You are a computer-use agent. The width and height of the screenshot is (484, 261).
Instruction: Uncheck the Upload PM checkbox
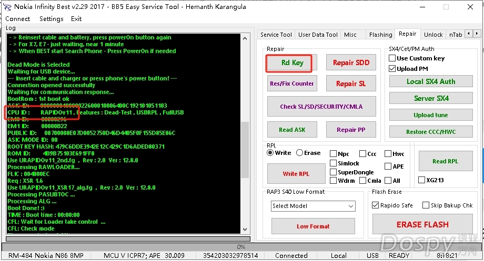tap(408, 69)
